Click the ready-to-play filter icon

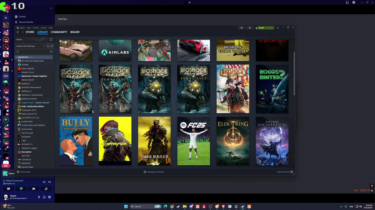point(52,46)
